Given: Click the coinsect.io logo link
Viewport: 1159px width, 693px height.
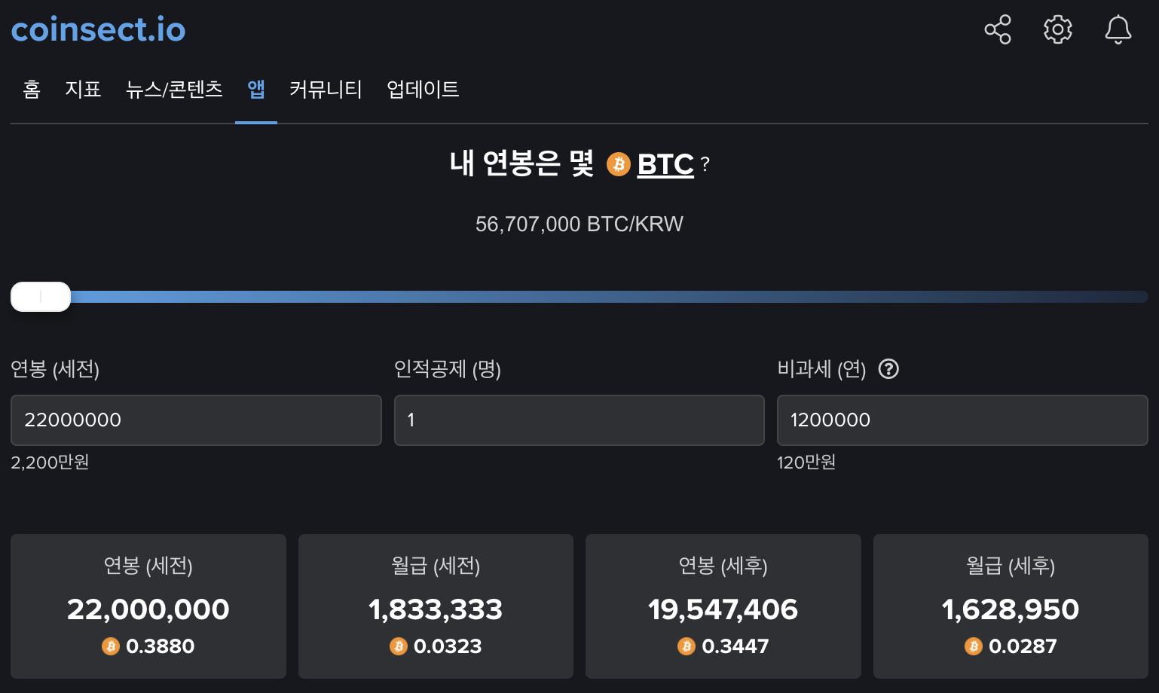Looking at the screenshot, I should 98,29.
